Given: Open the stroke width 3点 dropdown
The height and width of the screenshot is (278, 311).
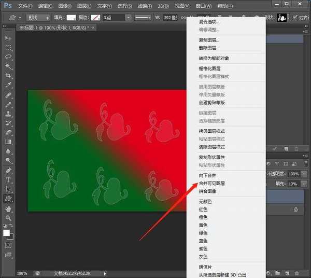Looking at the screenshot, I should point(128,17).
